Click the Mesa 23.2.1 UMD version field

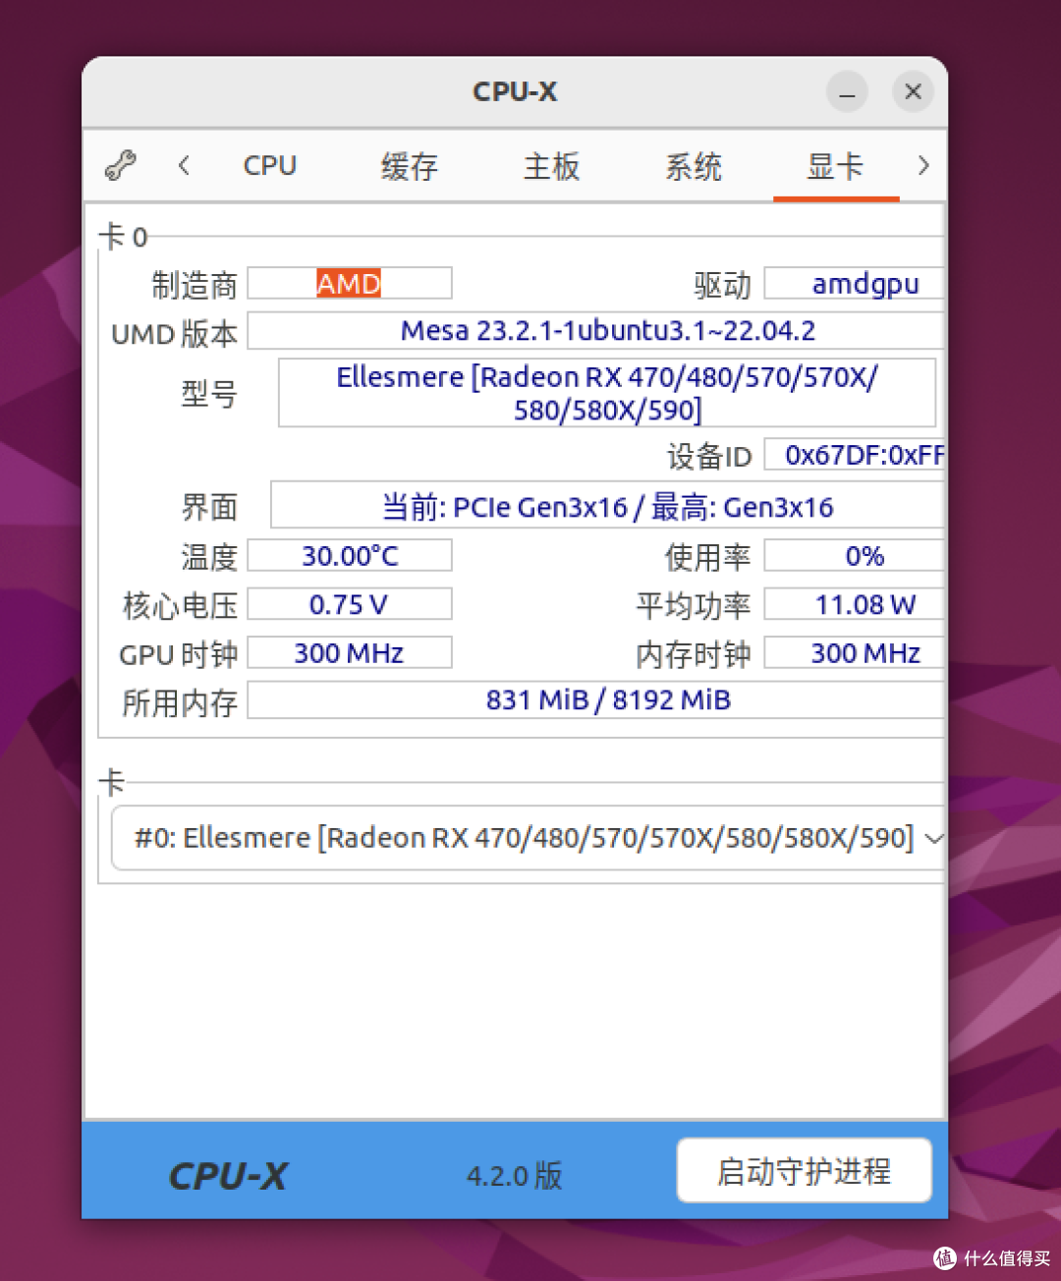point(596,331)
